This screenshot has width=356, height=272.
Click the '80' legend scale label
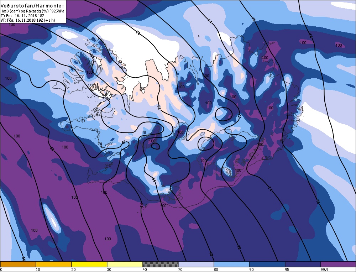[x=216, y=270]
